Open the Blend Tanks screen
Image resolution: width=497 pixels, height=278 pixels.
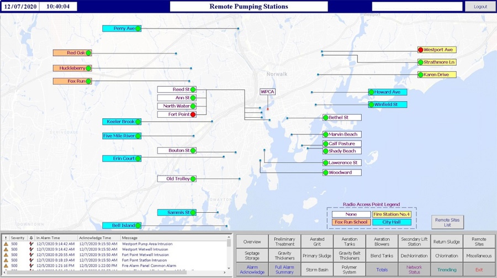(x=382, y=256)
